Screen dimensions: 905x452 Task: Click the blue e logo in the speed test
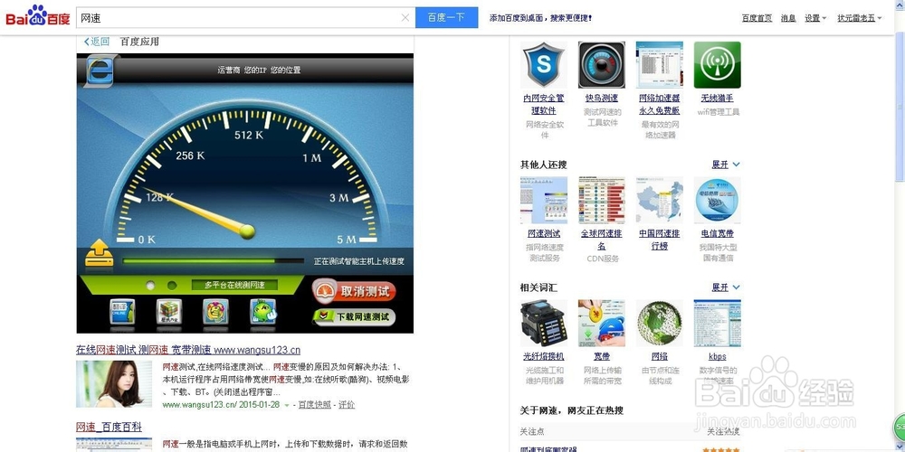tap(100, 71)
